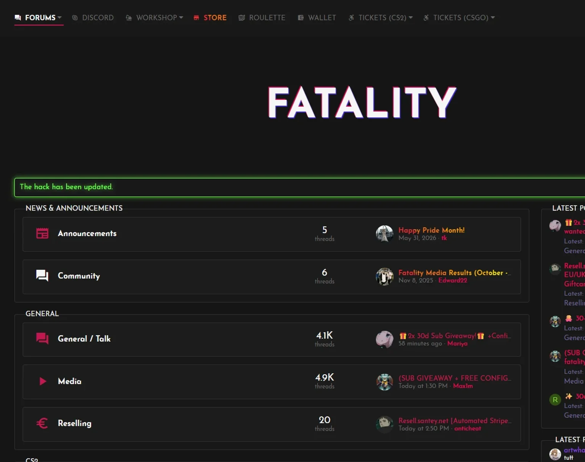Viewport: 585px width, 462px height.
Task: Click the '4.1K threads' count
Action: tap(325, 339)
